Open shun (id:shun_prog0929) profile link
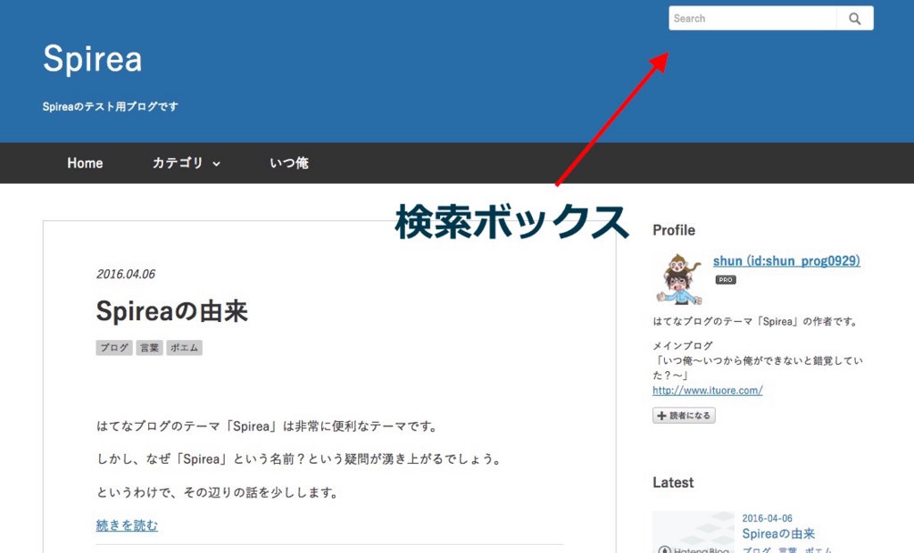Image resolution: width=914 pixels, height=553 pixels. coord(786,260)
